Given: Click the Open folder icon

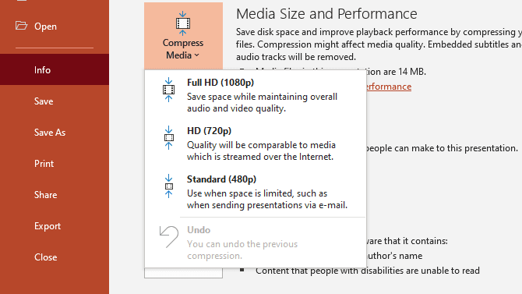Looking at the screenshot, I should pos(21,25).
